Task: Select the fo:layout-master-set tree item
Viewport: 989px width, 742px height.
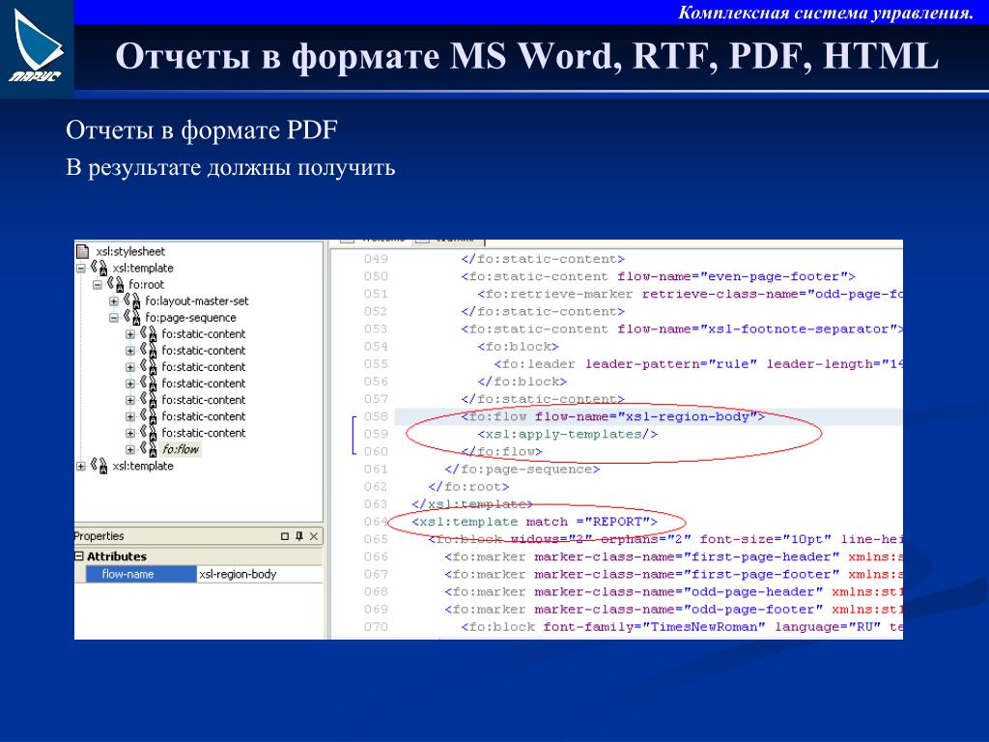Action: coord(197,301)
